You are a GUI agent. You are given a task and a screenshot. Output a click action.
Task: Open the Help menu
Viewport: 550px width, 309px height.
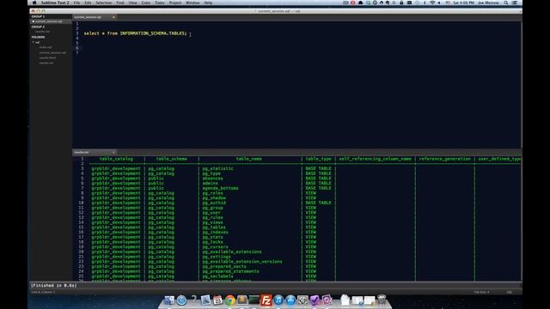pyautogui.click(x=208, y=3)
